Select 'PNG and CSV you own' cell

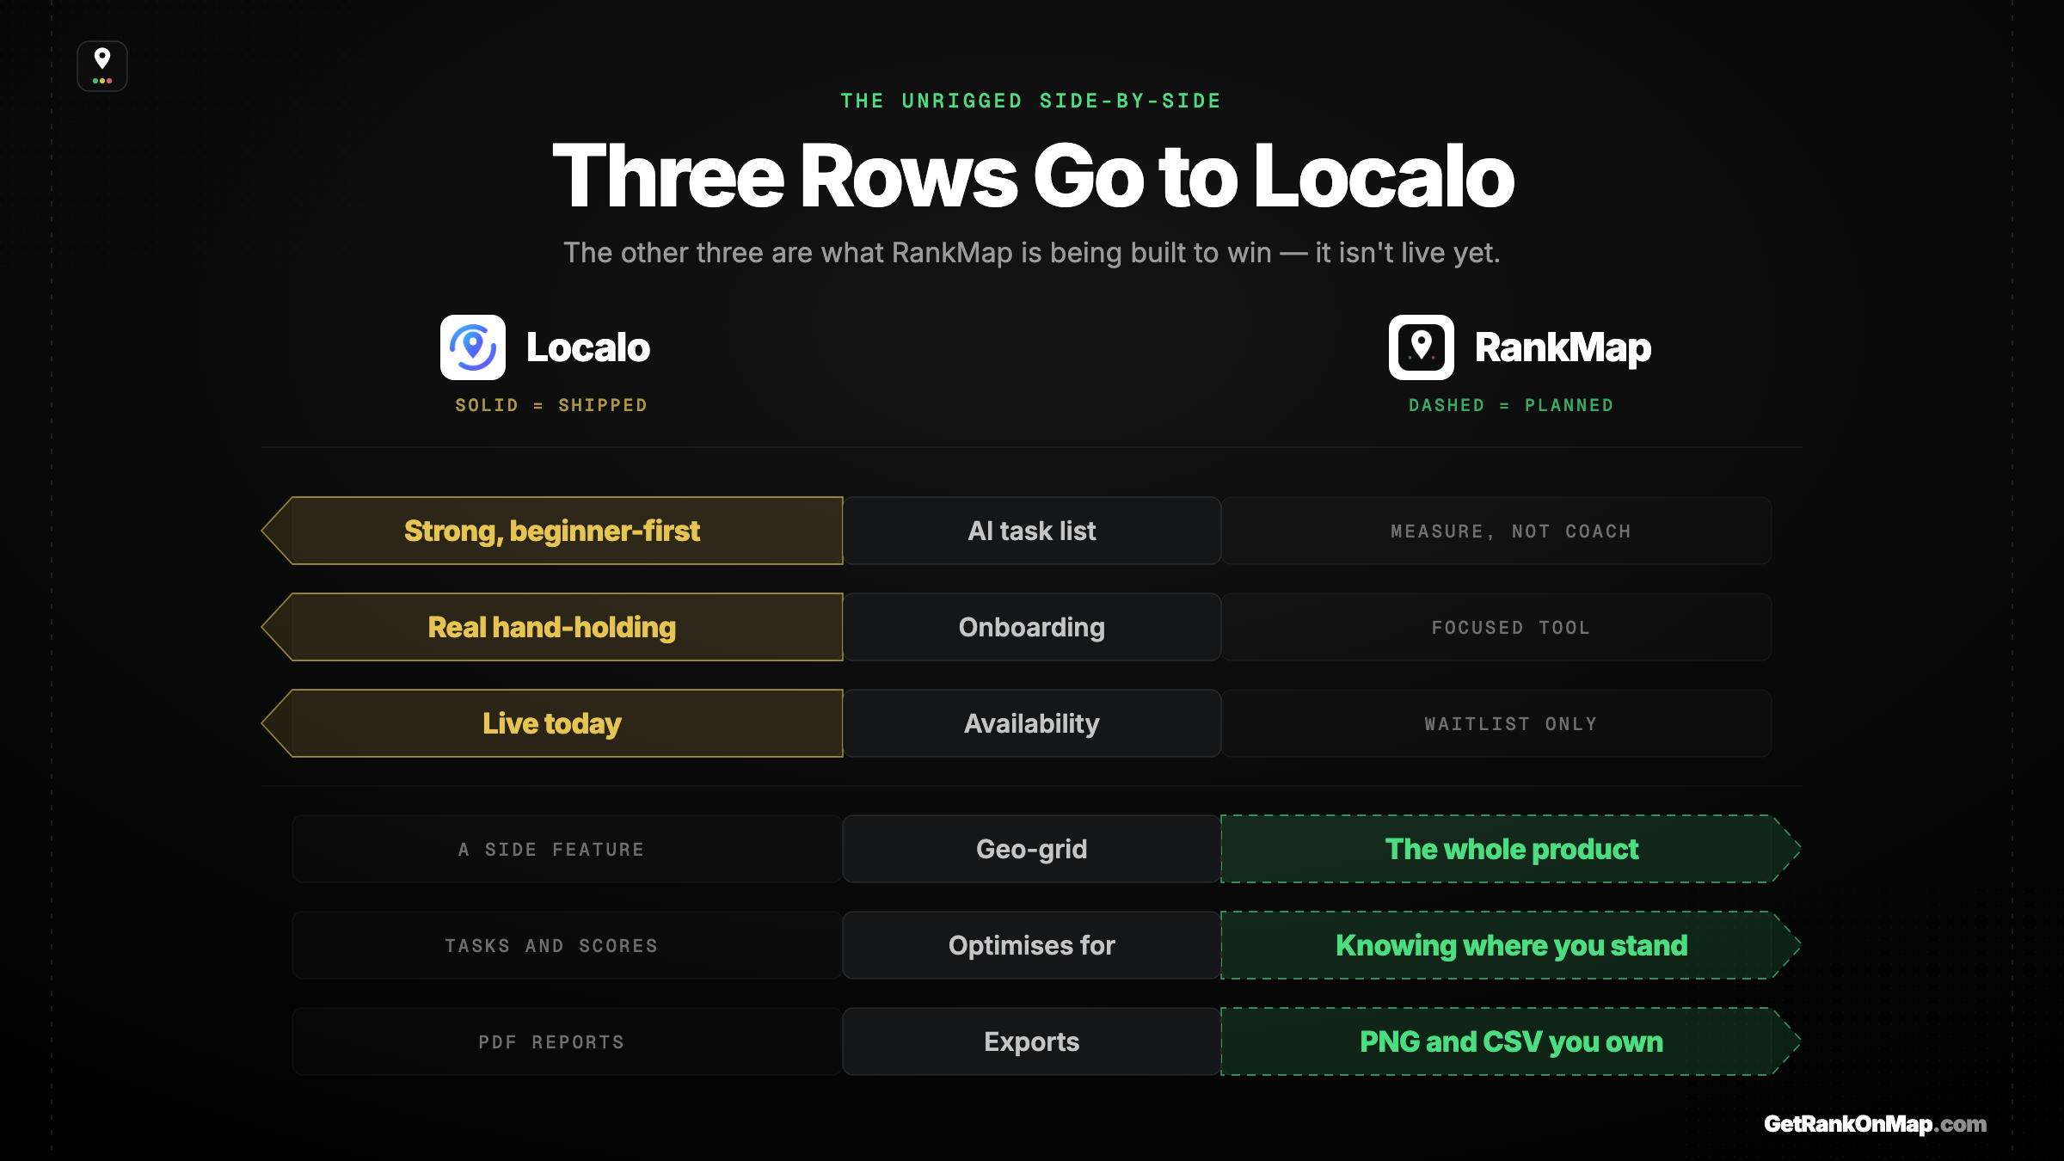[1511, 1041]
